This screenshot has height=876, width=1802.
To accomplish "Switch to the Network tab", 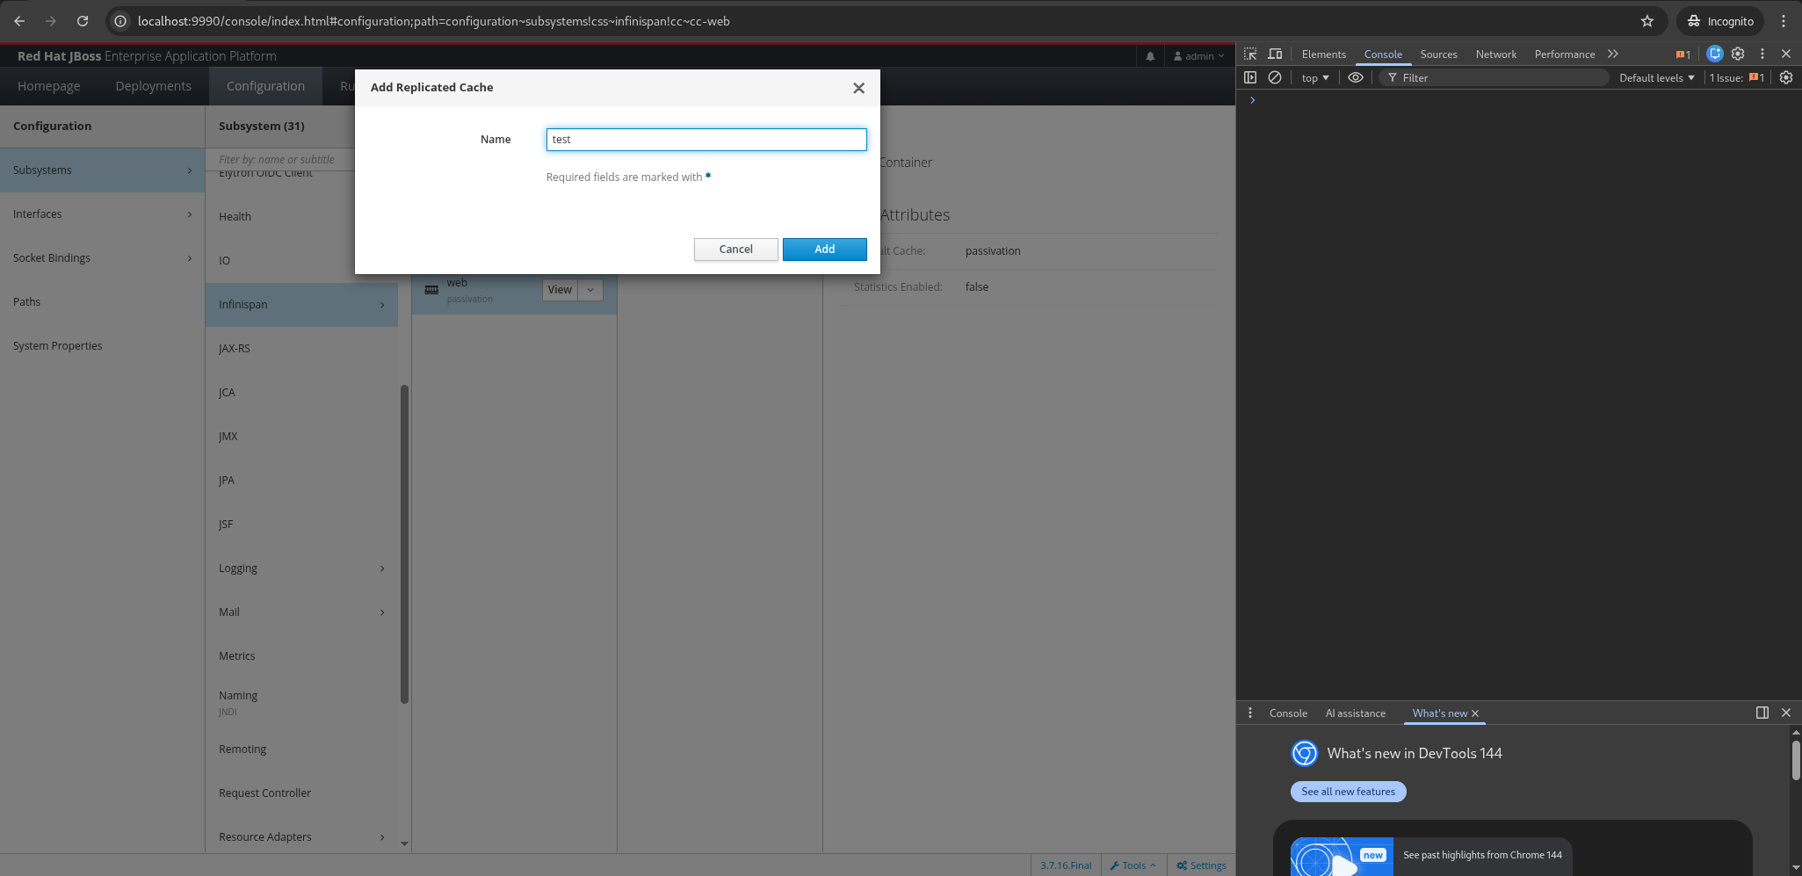I will (x=1495, y=54).
